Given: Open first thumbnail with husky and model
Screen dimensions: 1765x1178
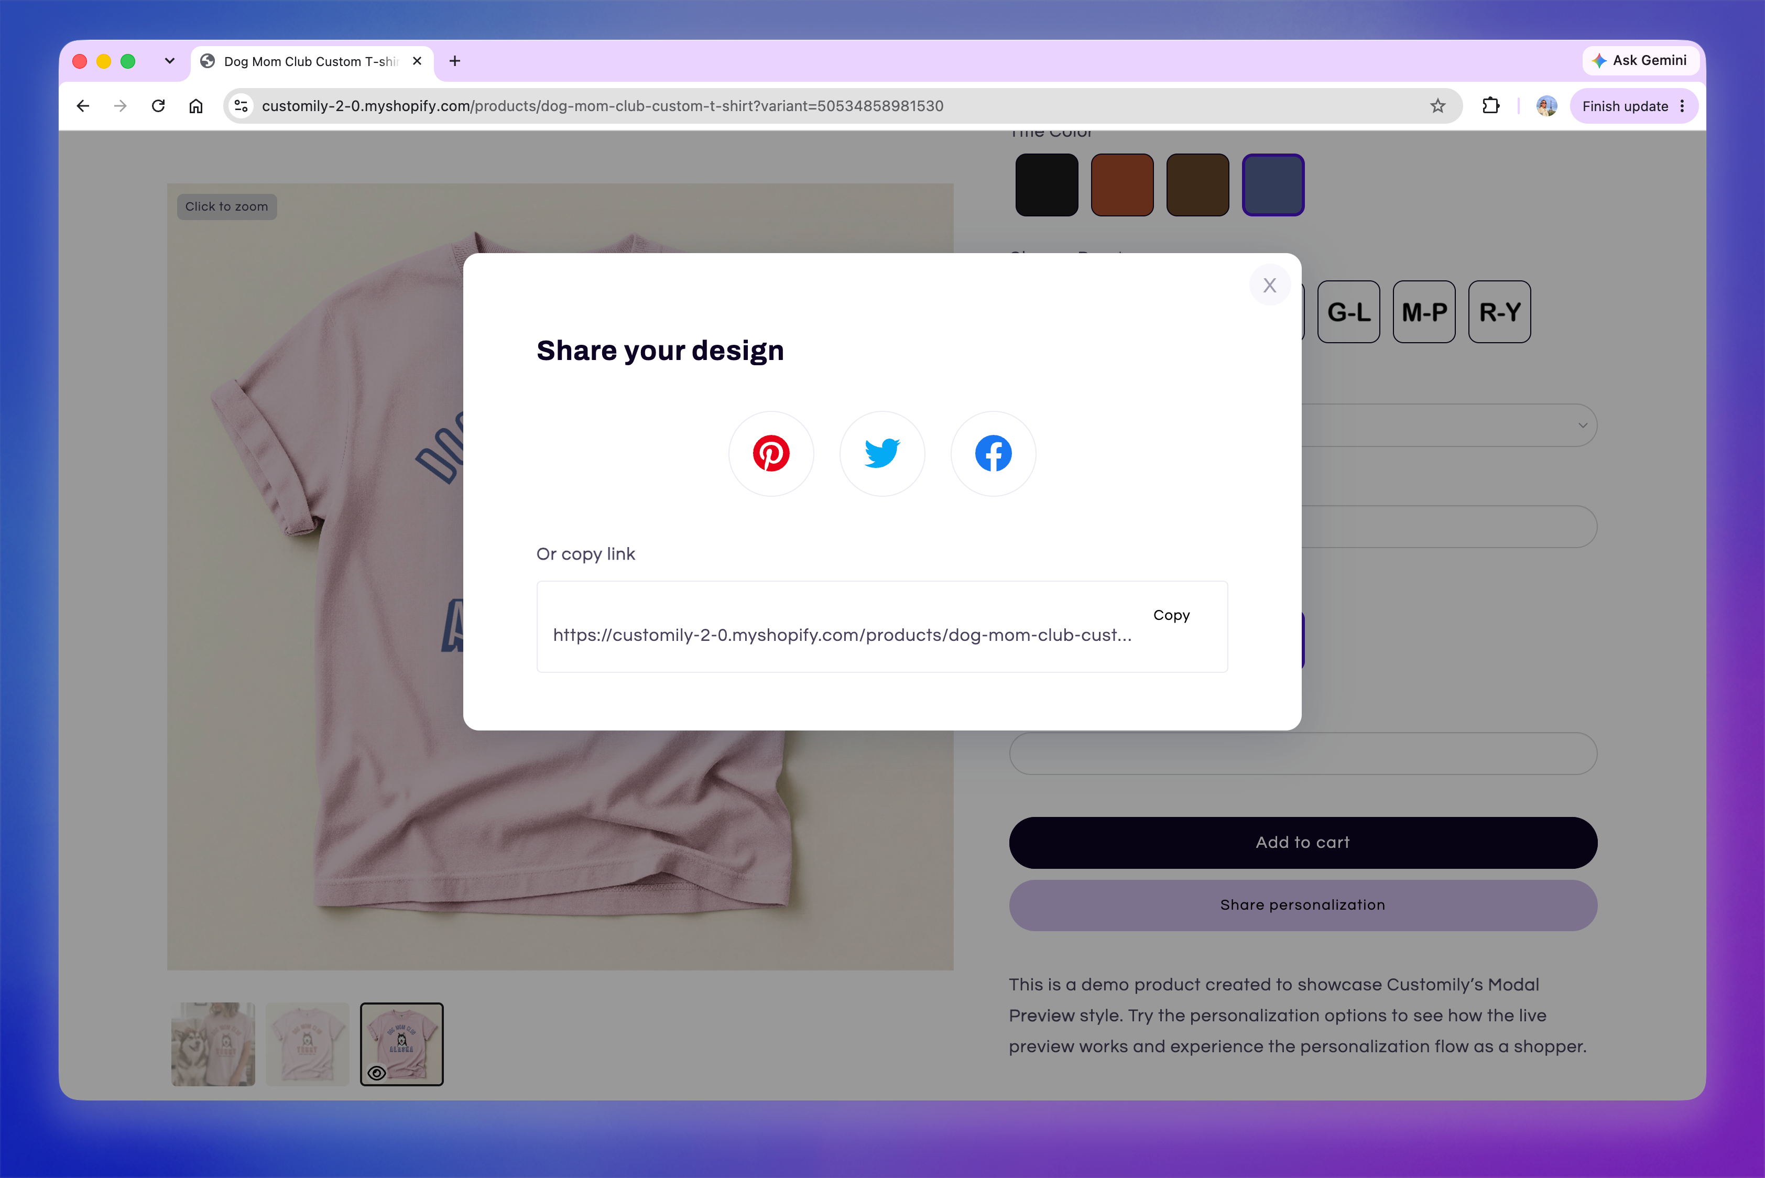Looking at the screenshot, I should click(213, 1044).
